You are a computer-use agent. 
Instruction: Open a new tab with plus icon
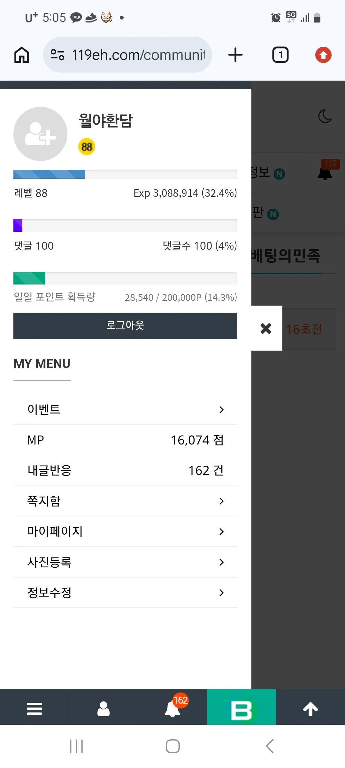pos(235,55)
